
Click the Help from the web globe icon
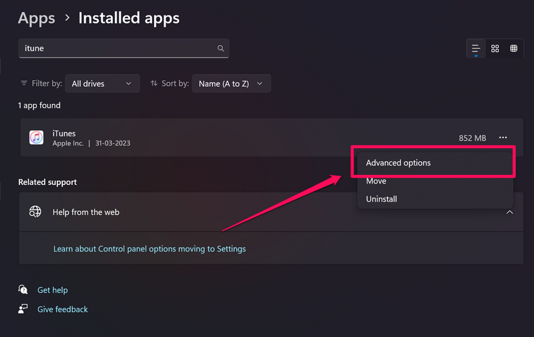(x=35, y=212)
